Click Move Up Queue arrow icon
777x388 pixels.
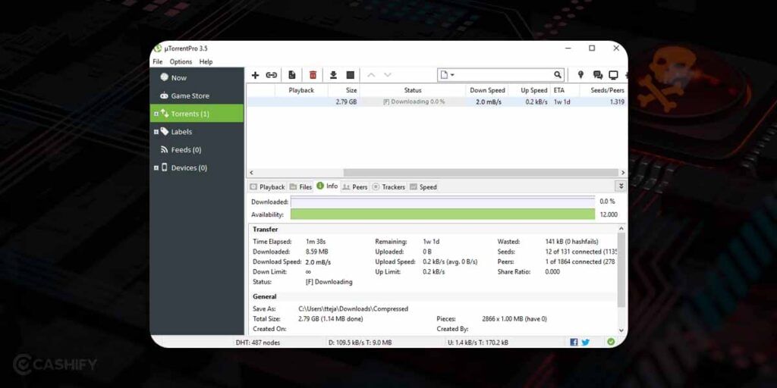tap(371, 75)
